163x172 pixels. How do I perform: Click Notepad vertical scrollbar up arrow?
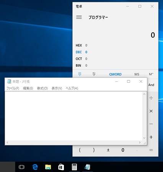[144, 94]
